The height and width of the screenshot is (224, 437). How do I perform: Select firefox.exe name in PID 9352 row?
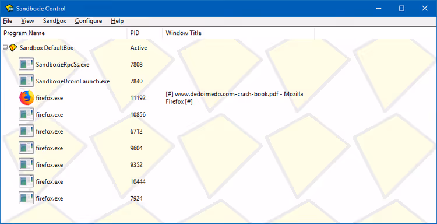[x=50, y=165]
